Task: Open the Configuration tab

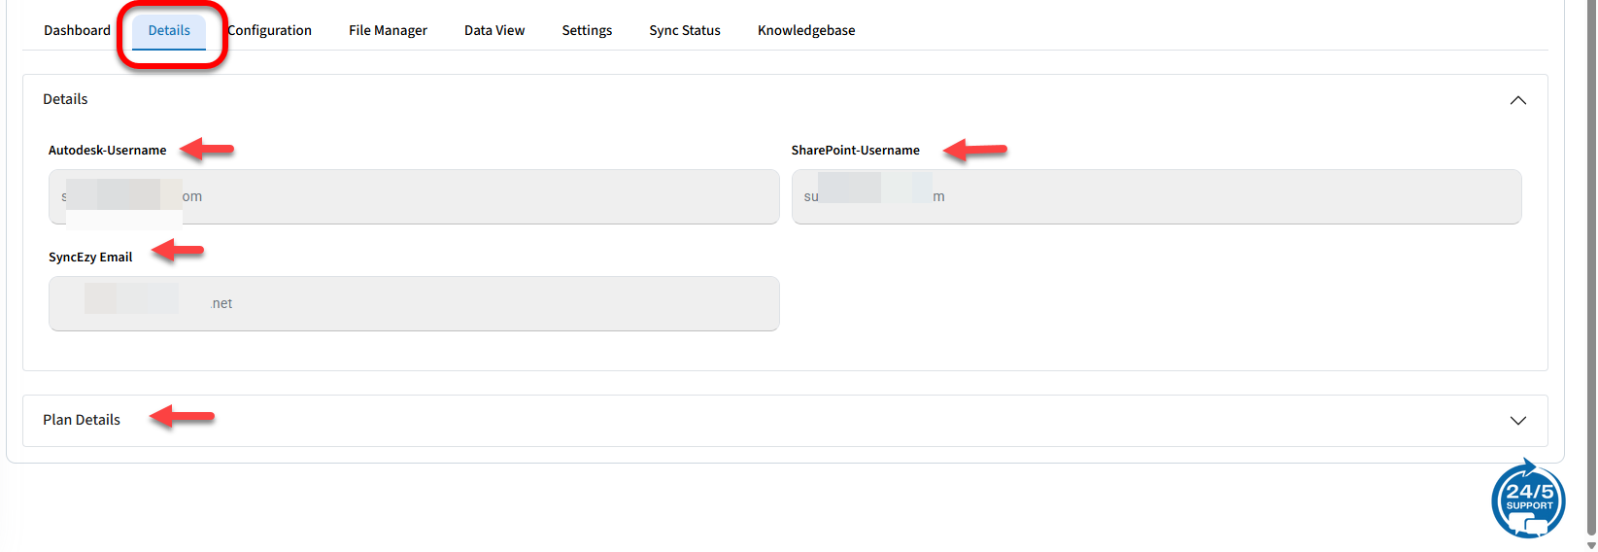Action: pyautogui.click(x=270, y=30)
